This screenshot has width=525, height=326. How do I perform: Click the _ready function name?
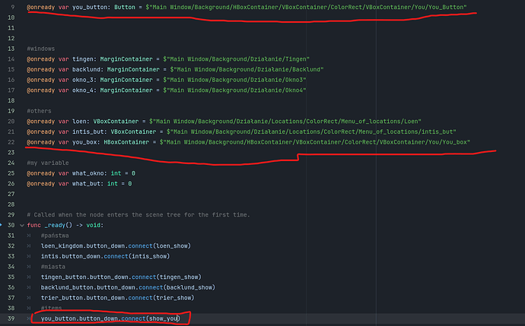(59, 225)
